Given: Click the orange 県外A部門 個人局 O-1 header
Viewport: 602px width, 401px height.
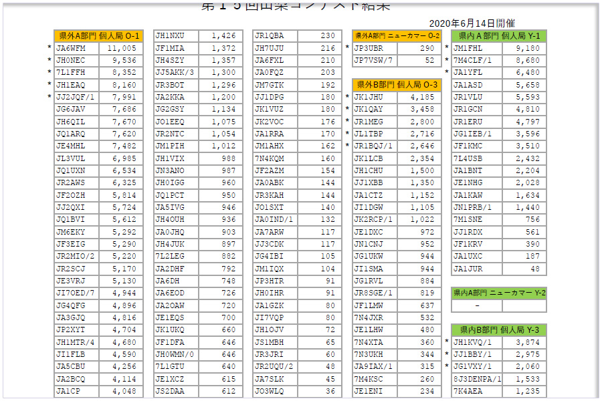Looking at the screenshot, I should tap(98, 36).
